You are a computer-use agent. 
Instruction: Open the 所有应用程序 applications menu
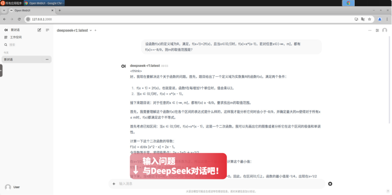[x=12, y=3]
